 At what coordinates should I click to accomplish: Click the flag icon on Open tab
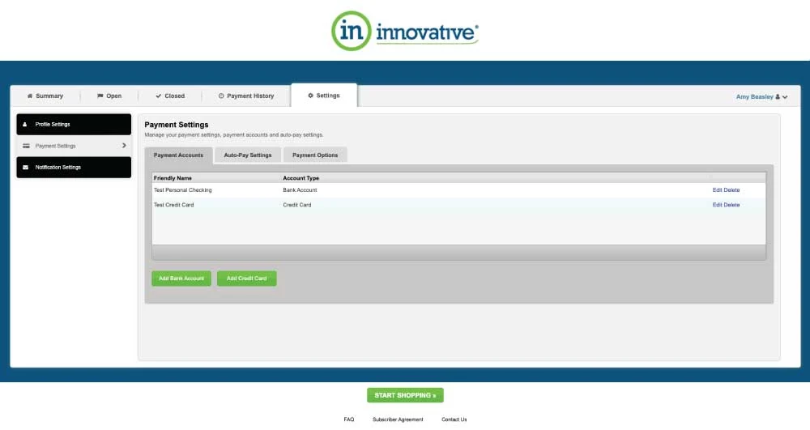[100, 96]
